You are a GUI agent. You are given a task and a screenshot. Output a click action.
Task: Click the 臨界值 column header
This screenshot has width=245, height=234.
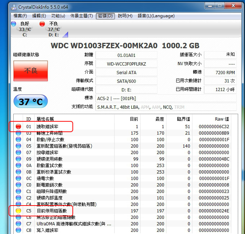click(x=179, y=119)
